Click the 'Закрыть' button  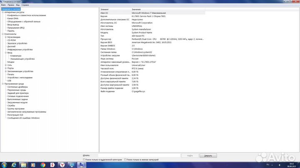coord(208,155)
